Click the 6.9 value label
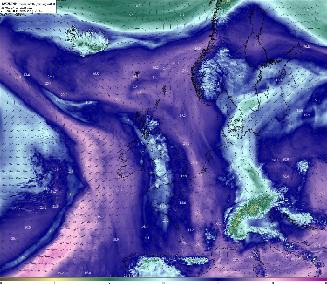 pos(296,11)
